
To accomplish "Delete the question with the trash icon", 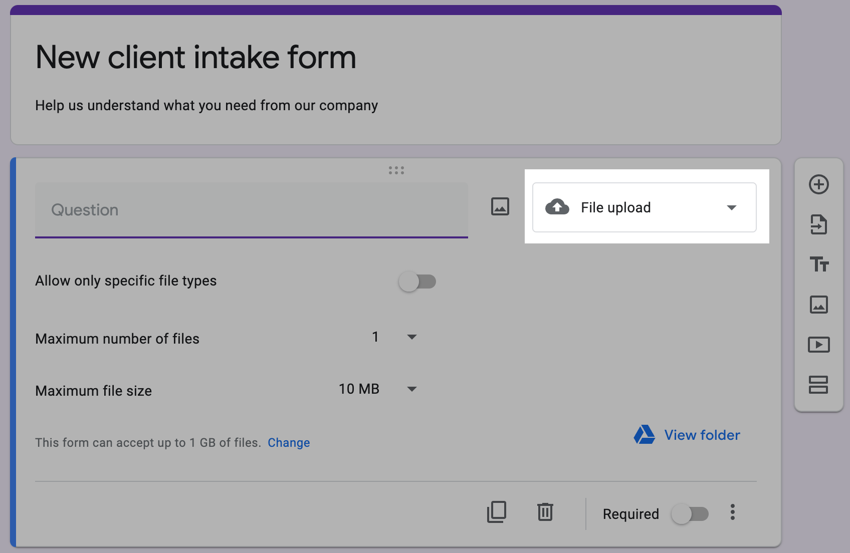I will tap(545, 512).
